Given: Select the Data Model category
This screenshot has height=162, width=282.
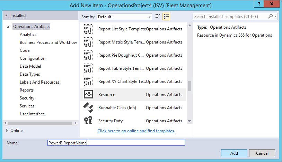Looking at the screenshot, I should [30, 66].
